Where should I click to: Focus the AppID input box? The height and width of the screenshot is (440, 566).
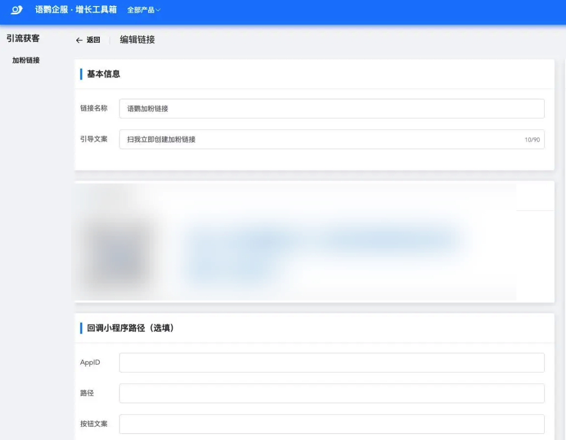pyautogui.click(x=331, y=363)
